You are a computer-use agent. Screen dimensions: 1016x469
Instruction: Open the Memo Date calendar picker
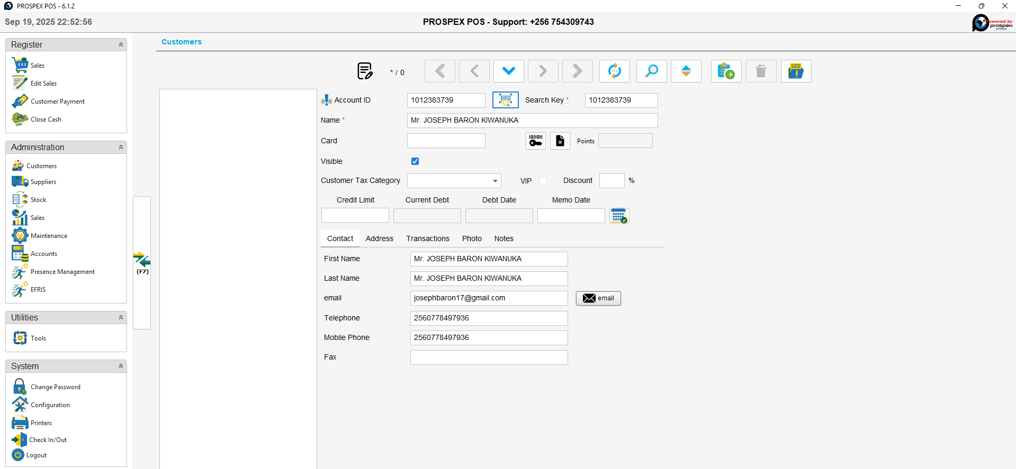(618, 216)
